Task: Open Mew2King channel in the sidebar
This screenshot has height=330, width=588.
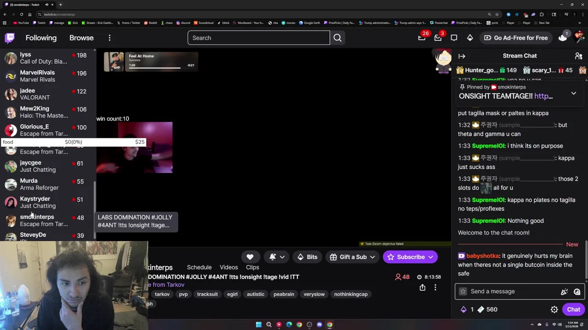Action: 48,112
